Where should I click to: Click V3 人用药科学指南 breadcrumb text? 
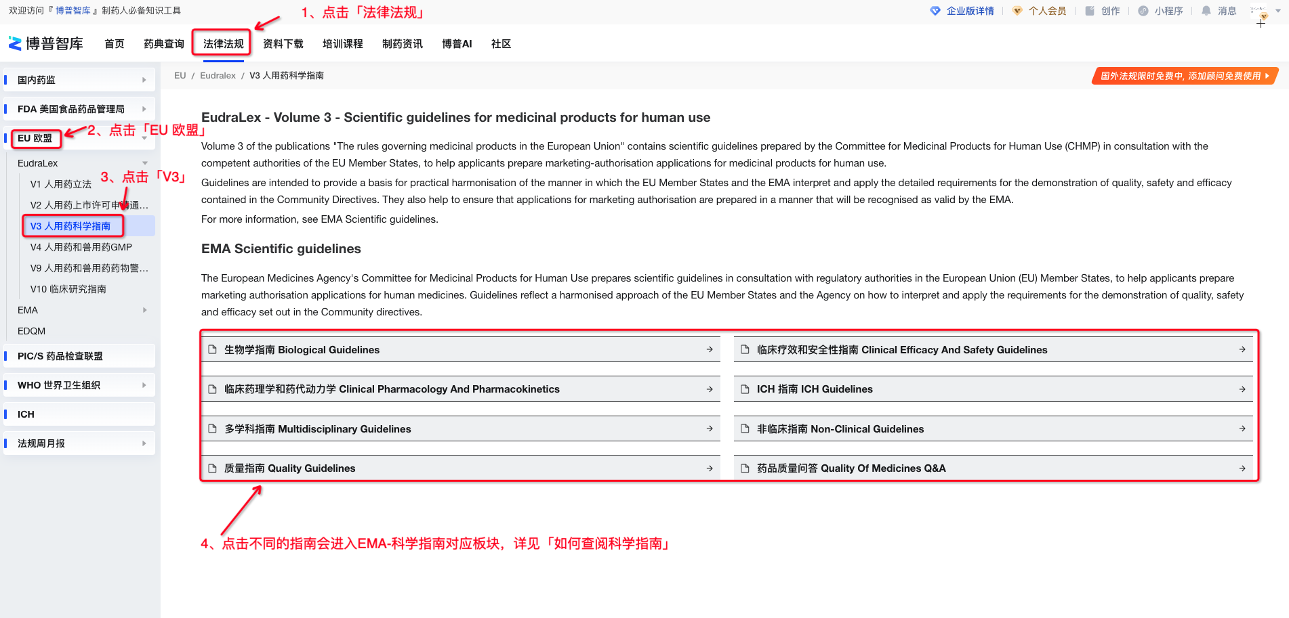point(287,76)
